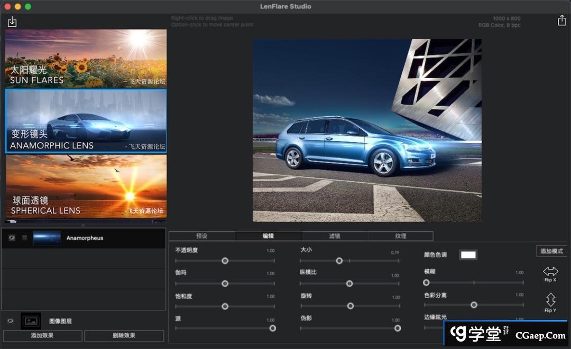Click the 不透明度 opacity slider handle

(225, 261)
